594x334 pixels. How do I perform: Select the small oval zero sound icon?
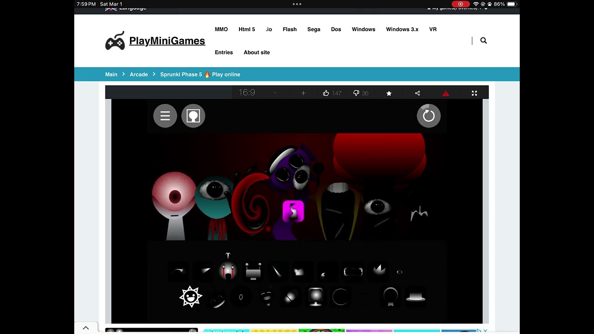(x=241, y=297)
